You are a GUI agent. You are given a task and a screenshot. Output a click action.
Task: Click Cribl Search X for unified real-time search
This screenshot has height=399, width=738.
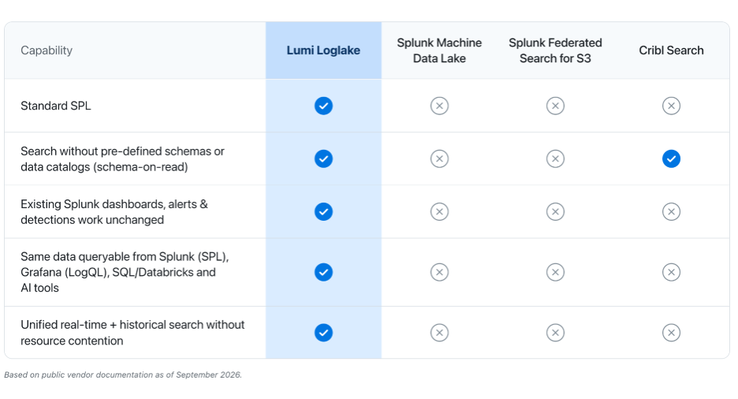[x=671, y=333]
